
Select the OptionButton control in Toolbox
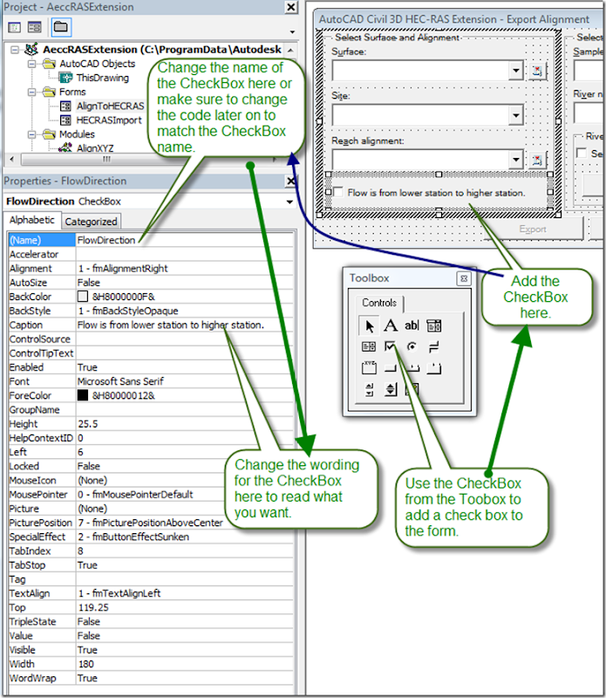pos(412,346)
